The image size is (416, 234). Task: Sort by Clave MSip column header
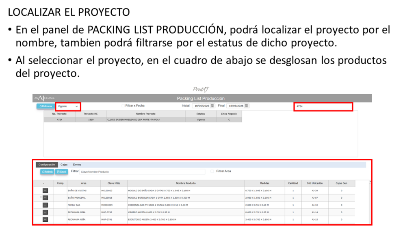click(x=114, y=183)
